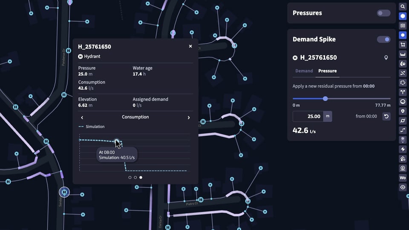Click the 'Wo' sidebar button

pyautogui.click(x=403, y=178)
